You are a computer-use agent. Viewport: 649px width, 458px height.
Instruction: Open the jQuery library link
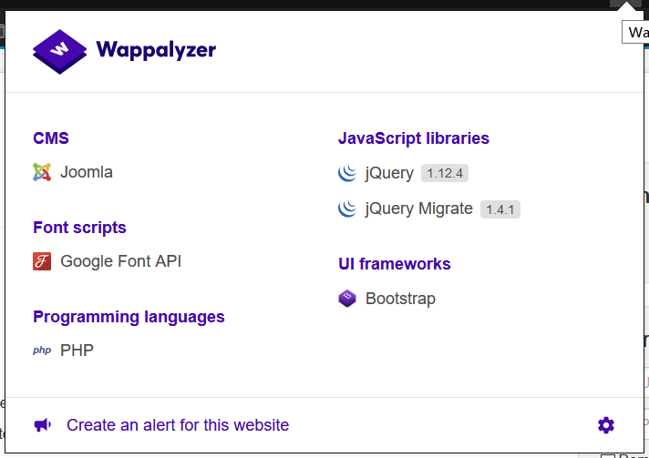tap(389, 173)
